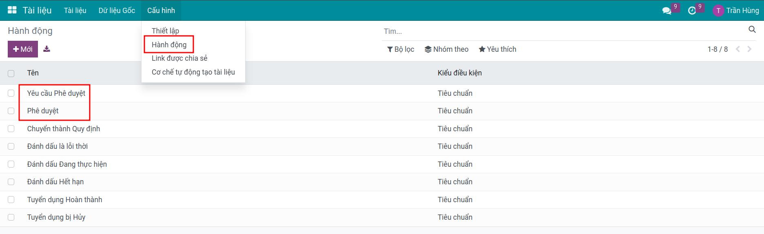
Task: Open the Tuyển dụng Hoàn thành record
Action: click(x=64, y=200)
